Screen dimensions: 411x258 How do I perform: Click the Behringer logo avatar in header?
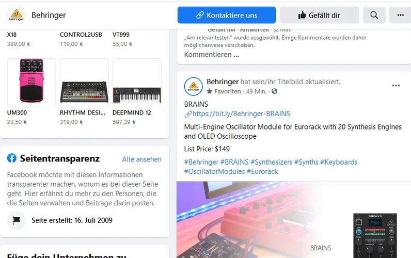click(17, 15)
